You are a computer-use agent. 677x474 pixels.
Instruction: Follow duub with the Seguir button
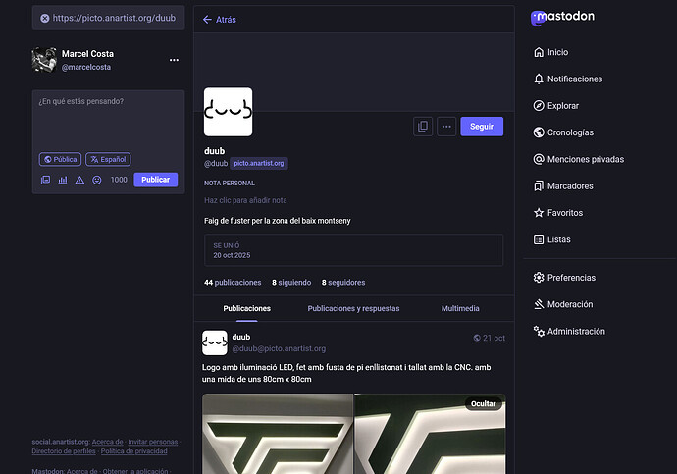coord(481,127)
